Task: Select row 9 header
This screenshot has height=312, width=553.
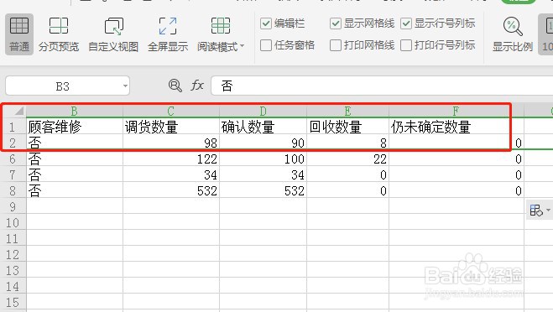Action: click(x=13, y=205)
